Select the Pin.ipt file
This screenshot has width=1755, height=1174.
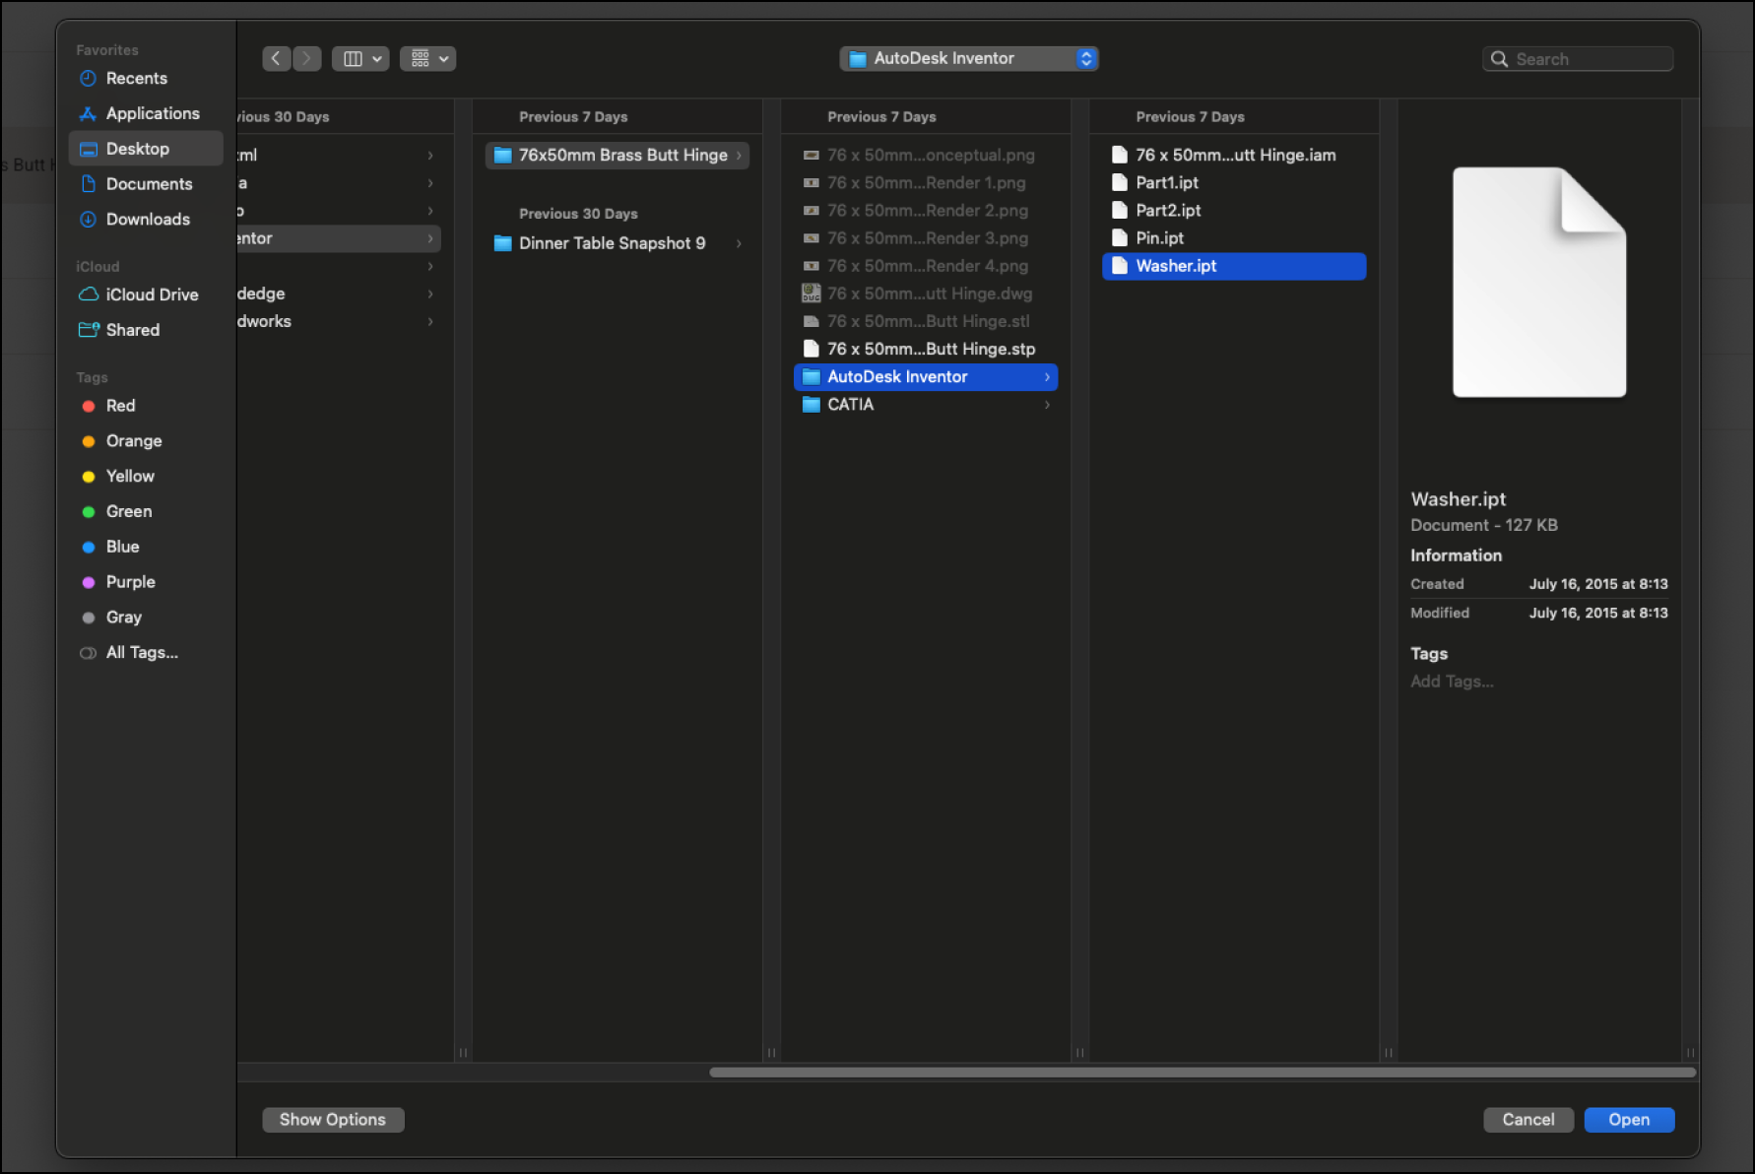click(1159, 238)
